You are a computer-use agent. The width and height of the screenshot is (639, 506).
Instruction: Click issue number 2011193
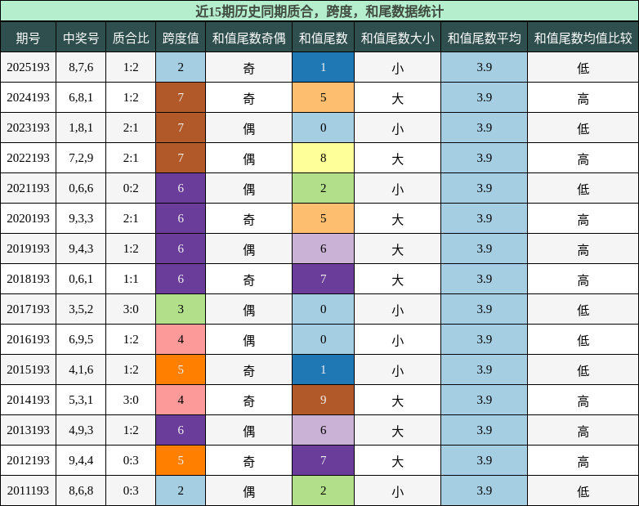pyautogui.click(x=28, y=490)
